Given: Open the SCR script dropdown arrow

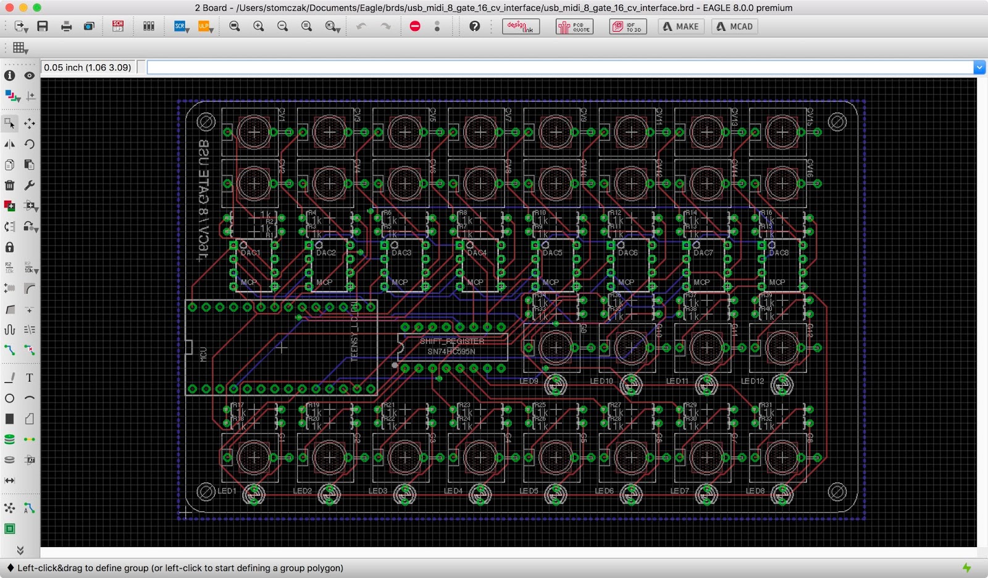Looking at the screenshot, I should pos(188,30).
